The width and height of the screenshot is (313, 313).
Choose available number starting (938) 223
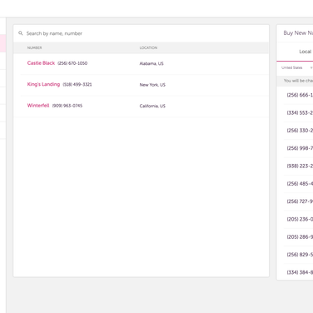[300, 166]
